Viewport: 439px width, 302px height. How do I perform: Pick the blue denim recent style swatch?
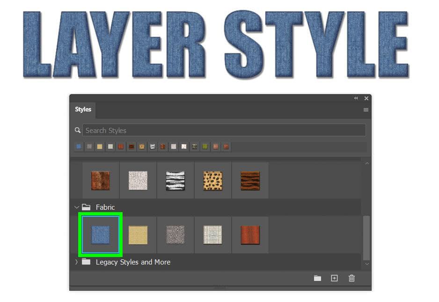(x=79, y=147)
